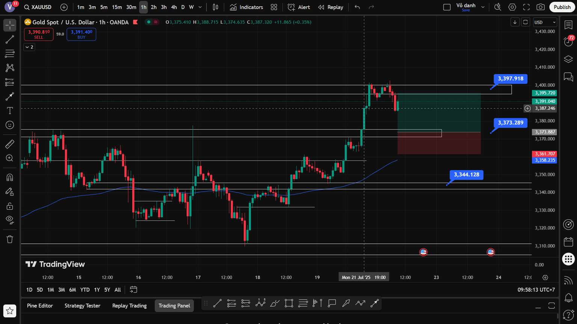Open the chats panel icon

point(568,77)
